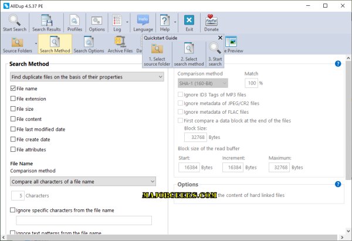The width and height of the screenshot is (352, 241).
Task: Click the help icon beside Search Method
Action: [338, 64]
